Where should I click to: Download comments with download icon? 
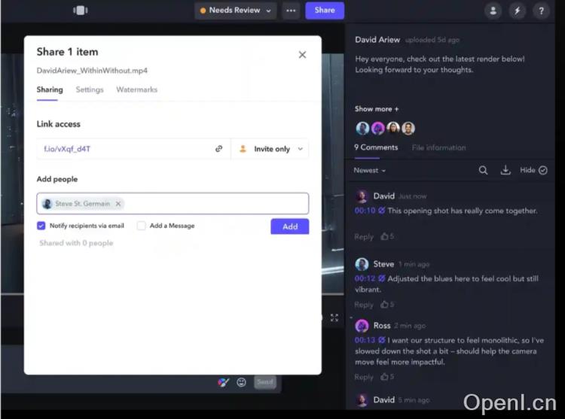pyautogui.click(x=505, y=170)
